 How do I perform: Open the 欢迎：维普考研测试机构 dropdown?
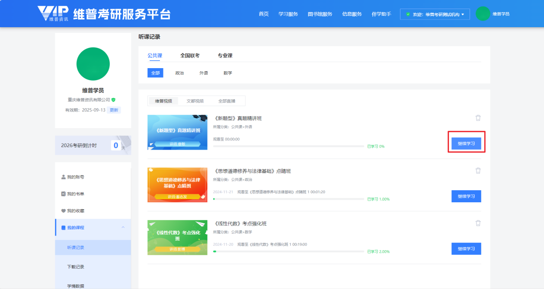[x=435, y=14]
